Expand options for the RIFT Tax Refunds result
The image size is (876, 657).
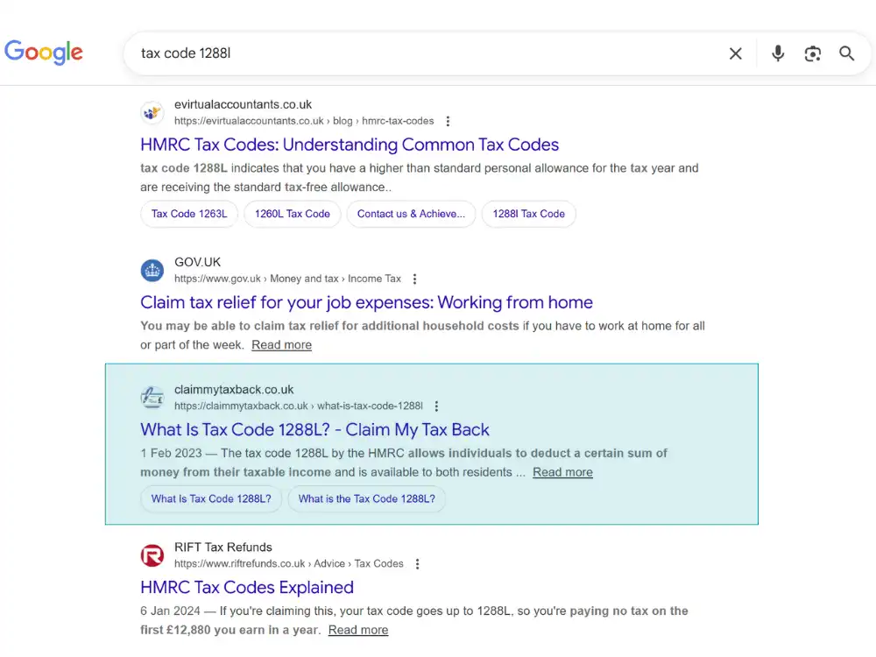(417, 564)
